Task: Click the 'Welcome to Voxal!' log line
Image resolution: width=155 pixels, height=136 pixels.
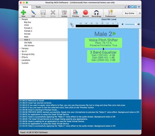Action: [32, 100]
